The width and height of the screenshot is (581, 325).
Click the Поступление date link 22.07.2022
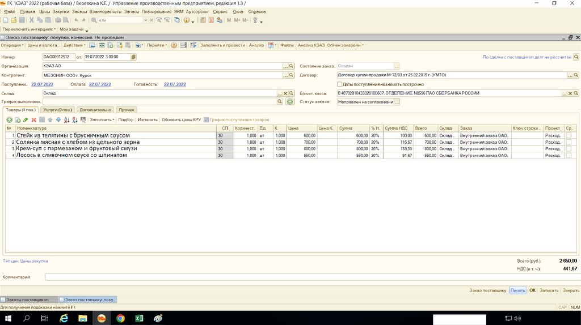pyautogui.click(x=42, y=84)
